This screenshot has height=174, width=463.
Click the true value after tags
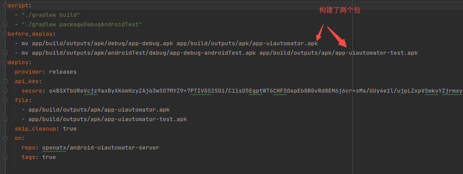point(49,157)
